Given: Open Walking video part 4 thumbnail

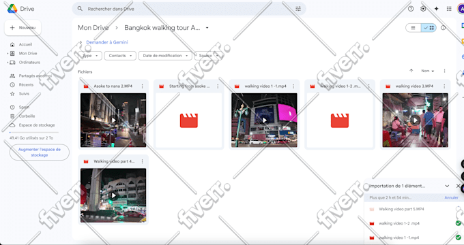Looking at the screenshot, I should click(x=113, y=195).
